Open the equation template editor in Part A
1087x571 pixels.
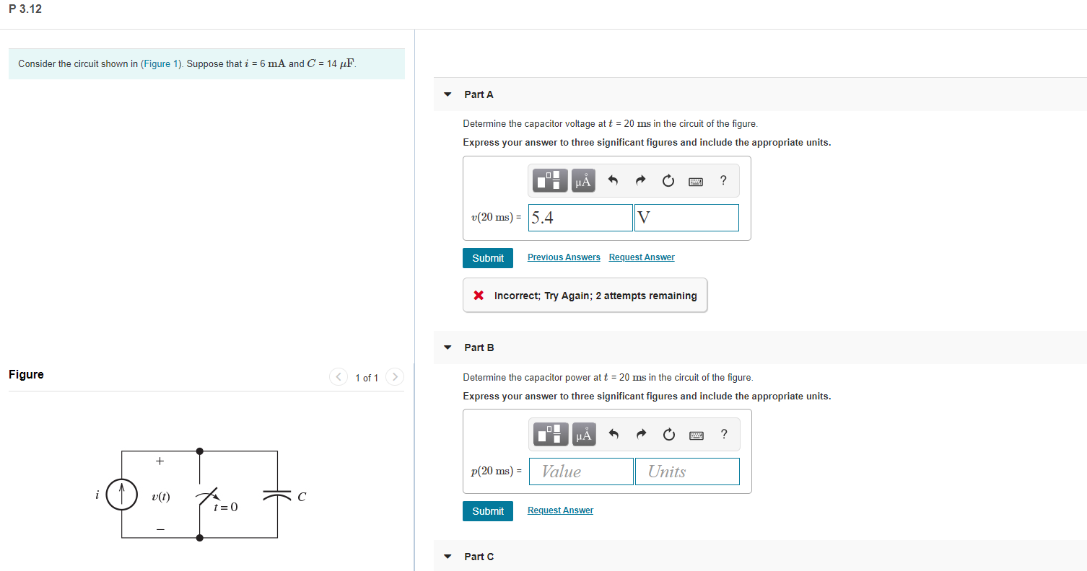click(549, 180)
